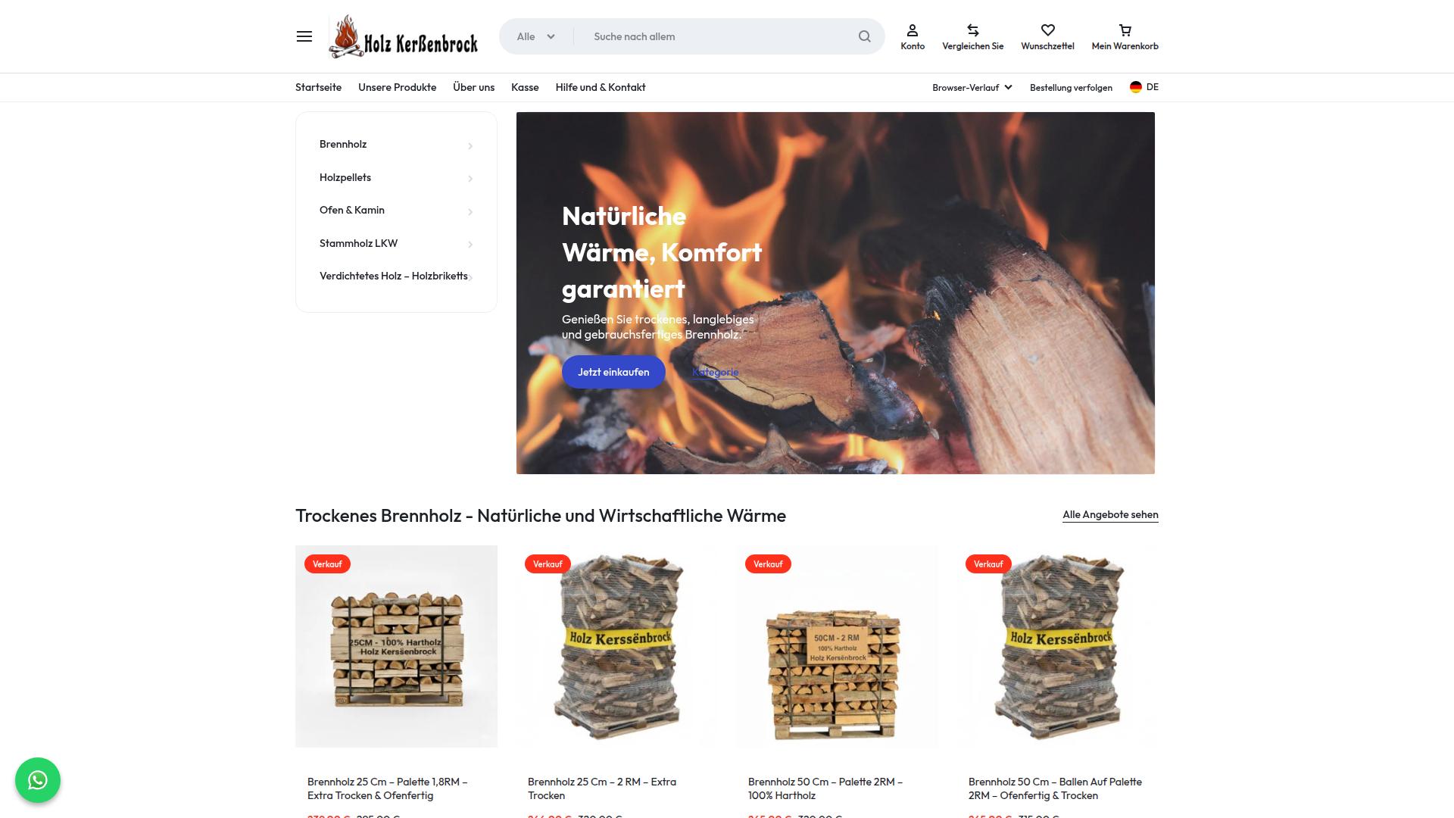The width and height of the screenshot is (1454, 818).
Task: Click Verkauf badge on 1,8RM palette product
Action: tap(327, 564)
